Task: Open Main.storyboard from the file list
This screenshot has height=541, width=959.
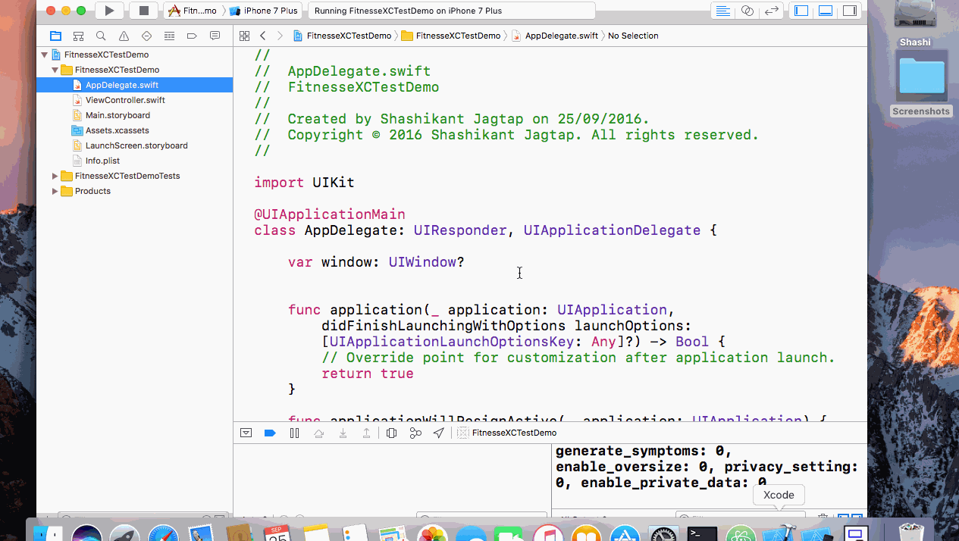Action: pos(118,115)
